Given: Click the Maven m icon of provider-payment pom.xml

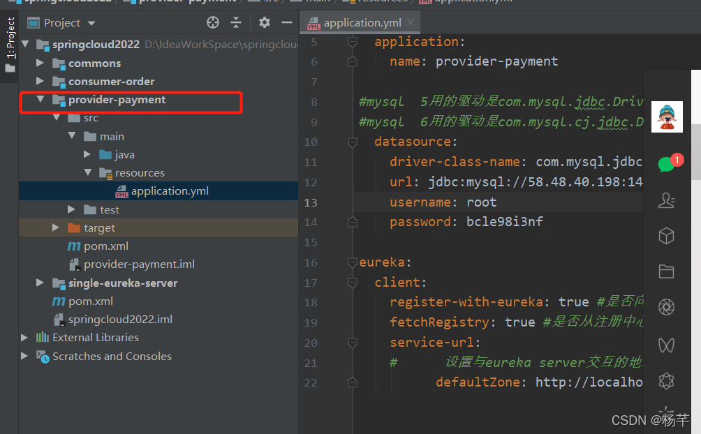Looking at the screenshot, I should point(74,246).
